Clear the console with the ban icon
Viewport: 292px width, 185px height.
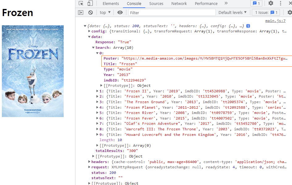91,12
